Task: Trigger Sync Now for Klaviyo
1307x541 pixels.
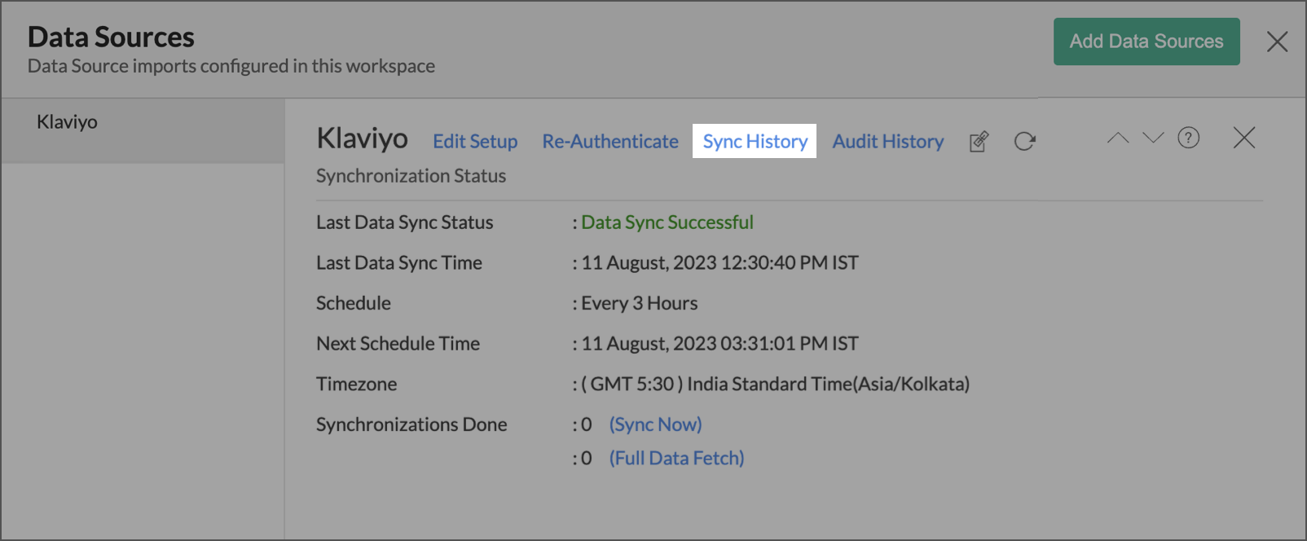Action: (655, 424)
